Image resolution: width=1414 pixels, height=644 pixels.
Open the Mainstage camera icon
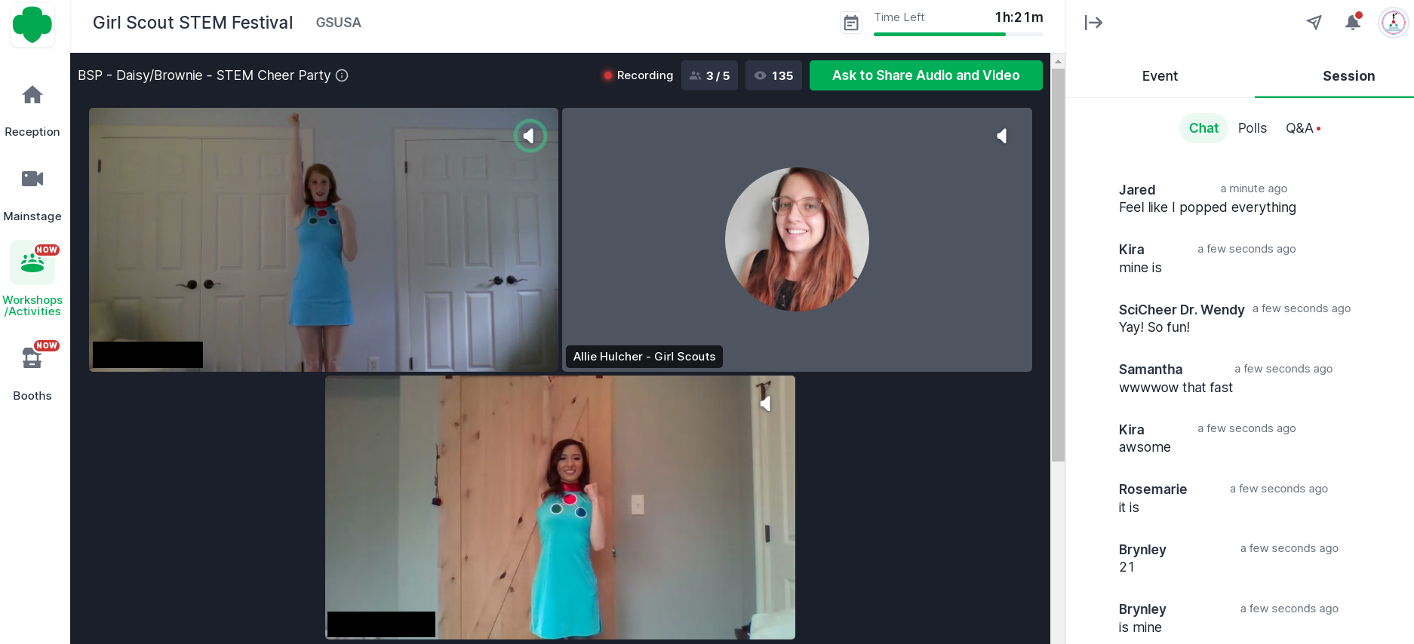pos(32,179)
